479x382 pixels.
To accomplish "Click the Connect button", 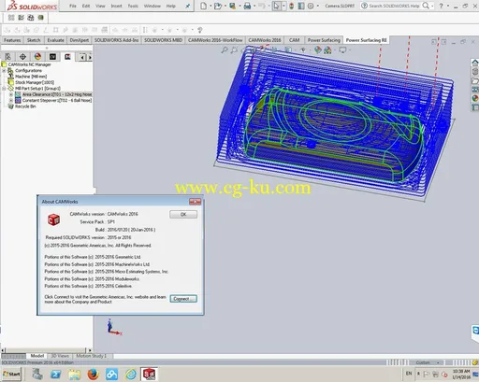I will pyautogui.click(x=183, y=299).
